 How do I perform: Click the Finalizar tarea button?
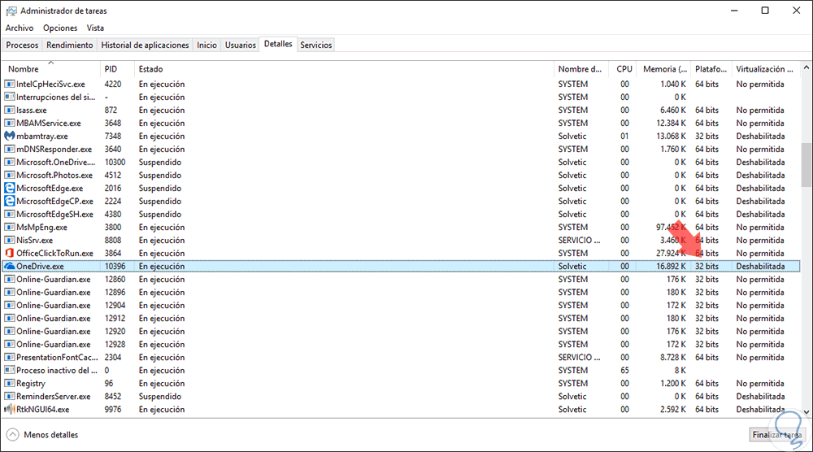click(x=777, y=434)
